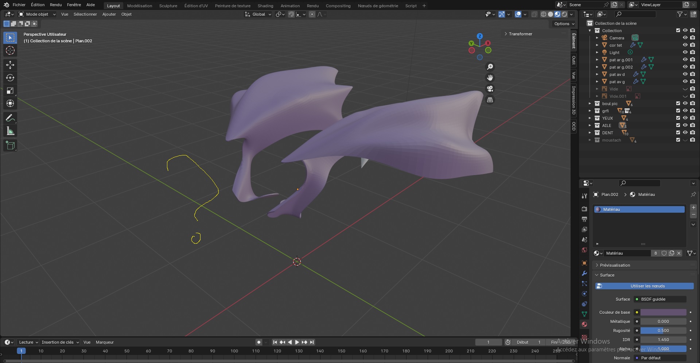700x363 pixels.
Task: Switch to the Shading workspace tab
Action: tap(265, 6)
